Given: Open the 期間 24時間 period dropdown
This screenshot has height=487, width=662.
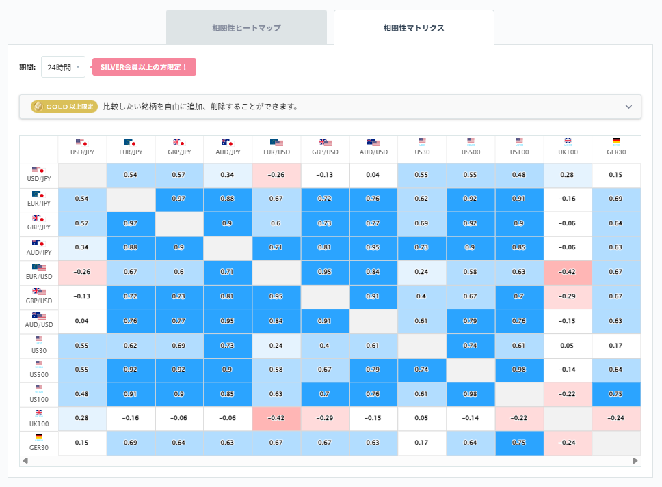Looking at the screenshot, I should pyautogui.click(x=63, y=68).
